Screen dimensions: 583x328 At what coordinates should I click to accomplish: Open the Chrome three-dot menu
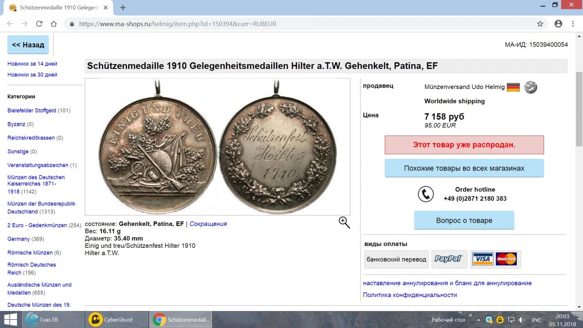click(x=574, y=23)
